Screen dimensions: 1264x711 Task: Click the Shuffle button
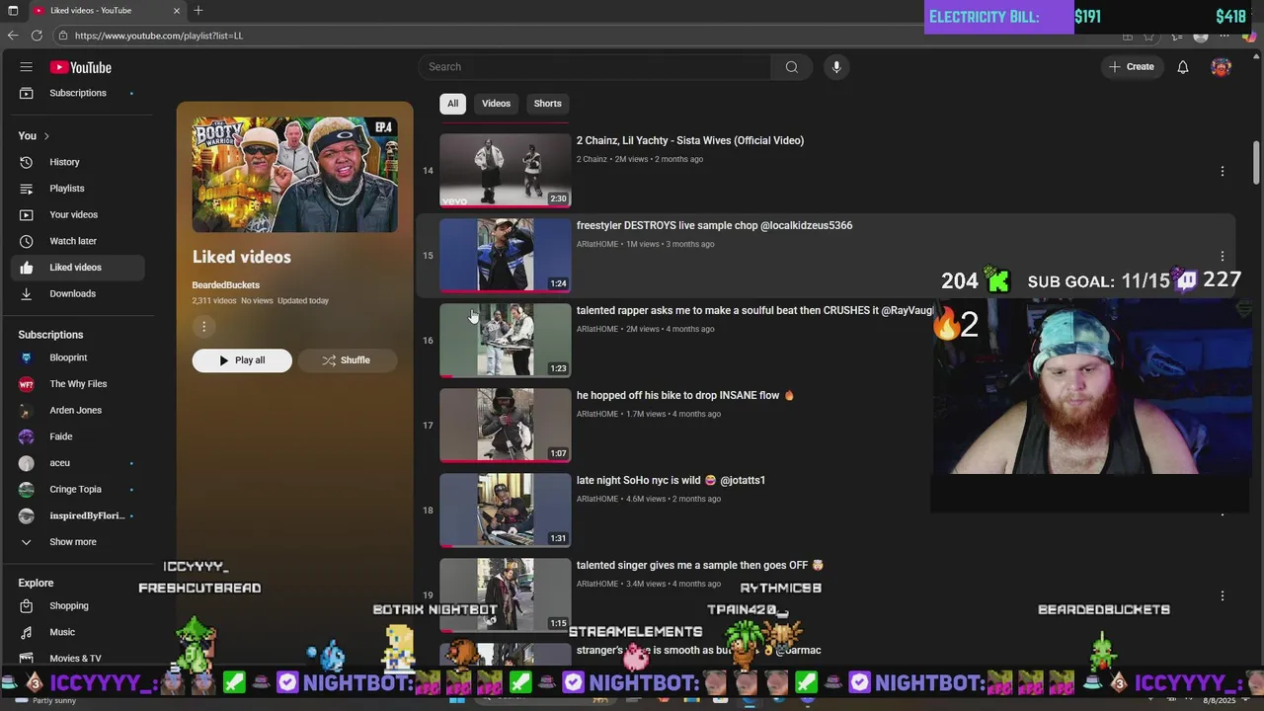click(347, 360)
